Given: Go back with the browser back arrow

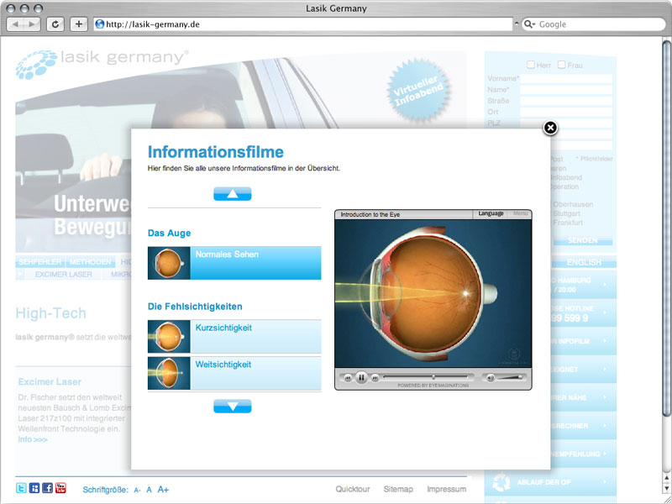Looking at the screenshot, I should point(16,24).
